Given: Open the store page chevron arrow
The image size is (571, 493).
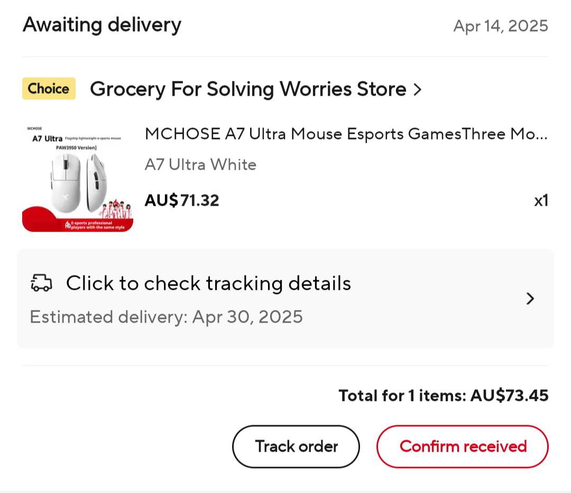Looking at the screenshot, I should [418, 89].
